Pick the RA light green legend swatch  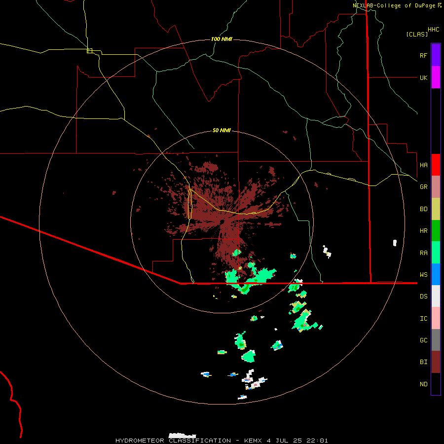[436, 253]
